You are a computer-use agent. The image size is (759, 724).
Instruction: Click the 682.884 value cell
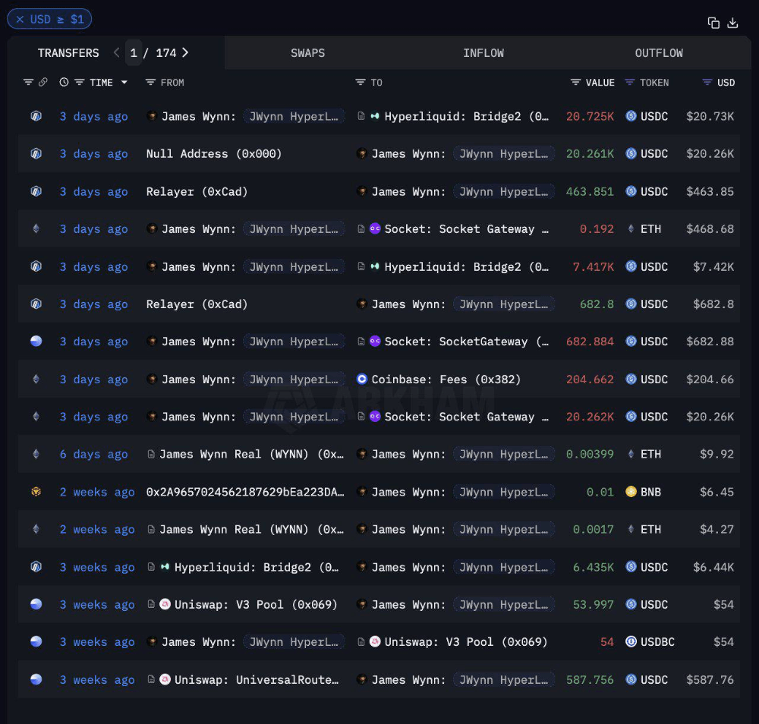(590, 342)
